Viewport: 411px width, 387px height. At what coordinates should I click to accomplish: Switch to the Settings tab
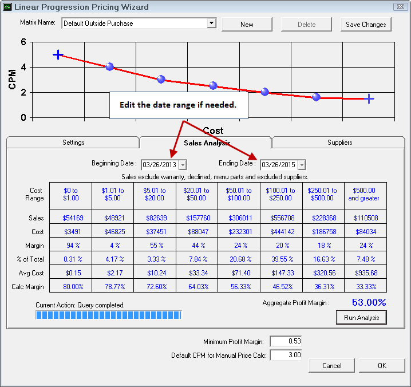(73, 143)
